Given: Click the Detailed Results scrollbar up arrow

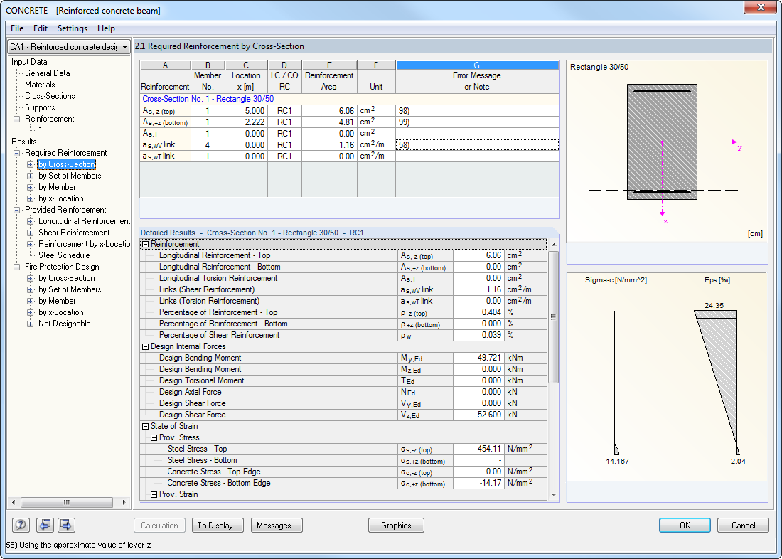Looking at the screenshot, I should 554,245.
